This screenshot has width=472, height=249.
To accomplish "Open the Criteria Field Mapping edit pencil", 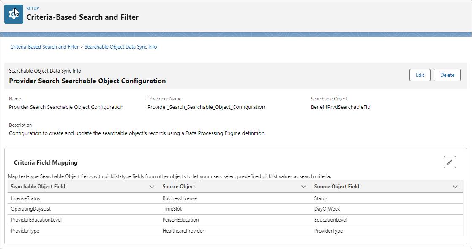I will [x=450, y=162].
